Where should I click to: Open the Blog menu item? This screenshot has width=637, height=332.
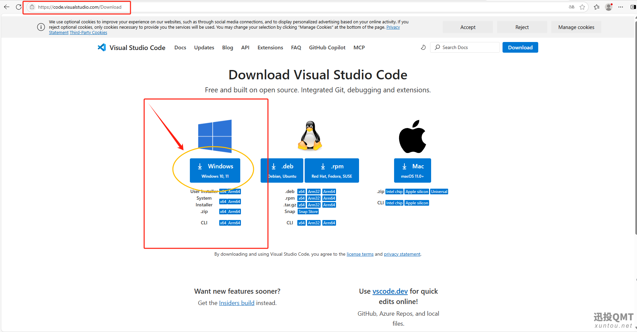click(228, 47)
